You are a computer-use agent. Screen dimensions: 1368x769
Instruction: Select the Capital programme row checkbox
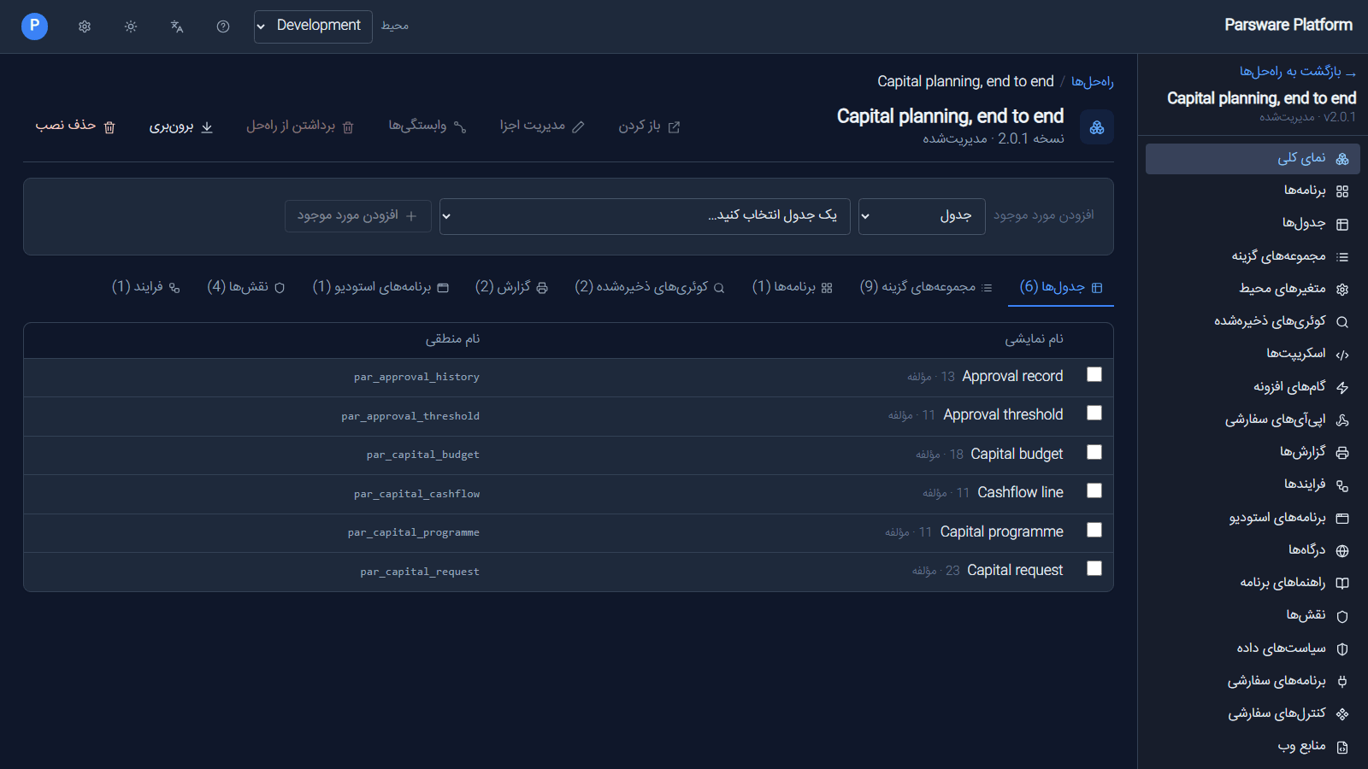[1094, 530]
